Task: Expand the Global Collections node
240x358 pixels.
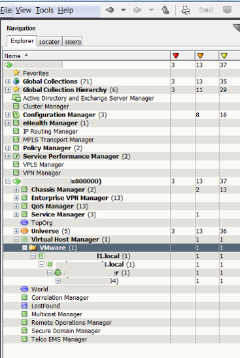Action: click(x=8, y=81)
